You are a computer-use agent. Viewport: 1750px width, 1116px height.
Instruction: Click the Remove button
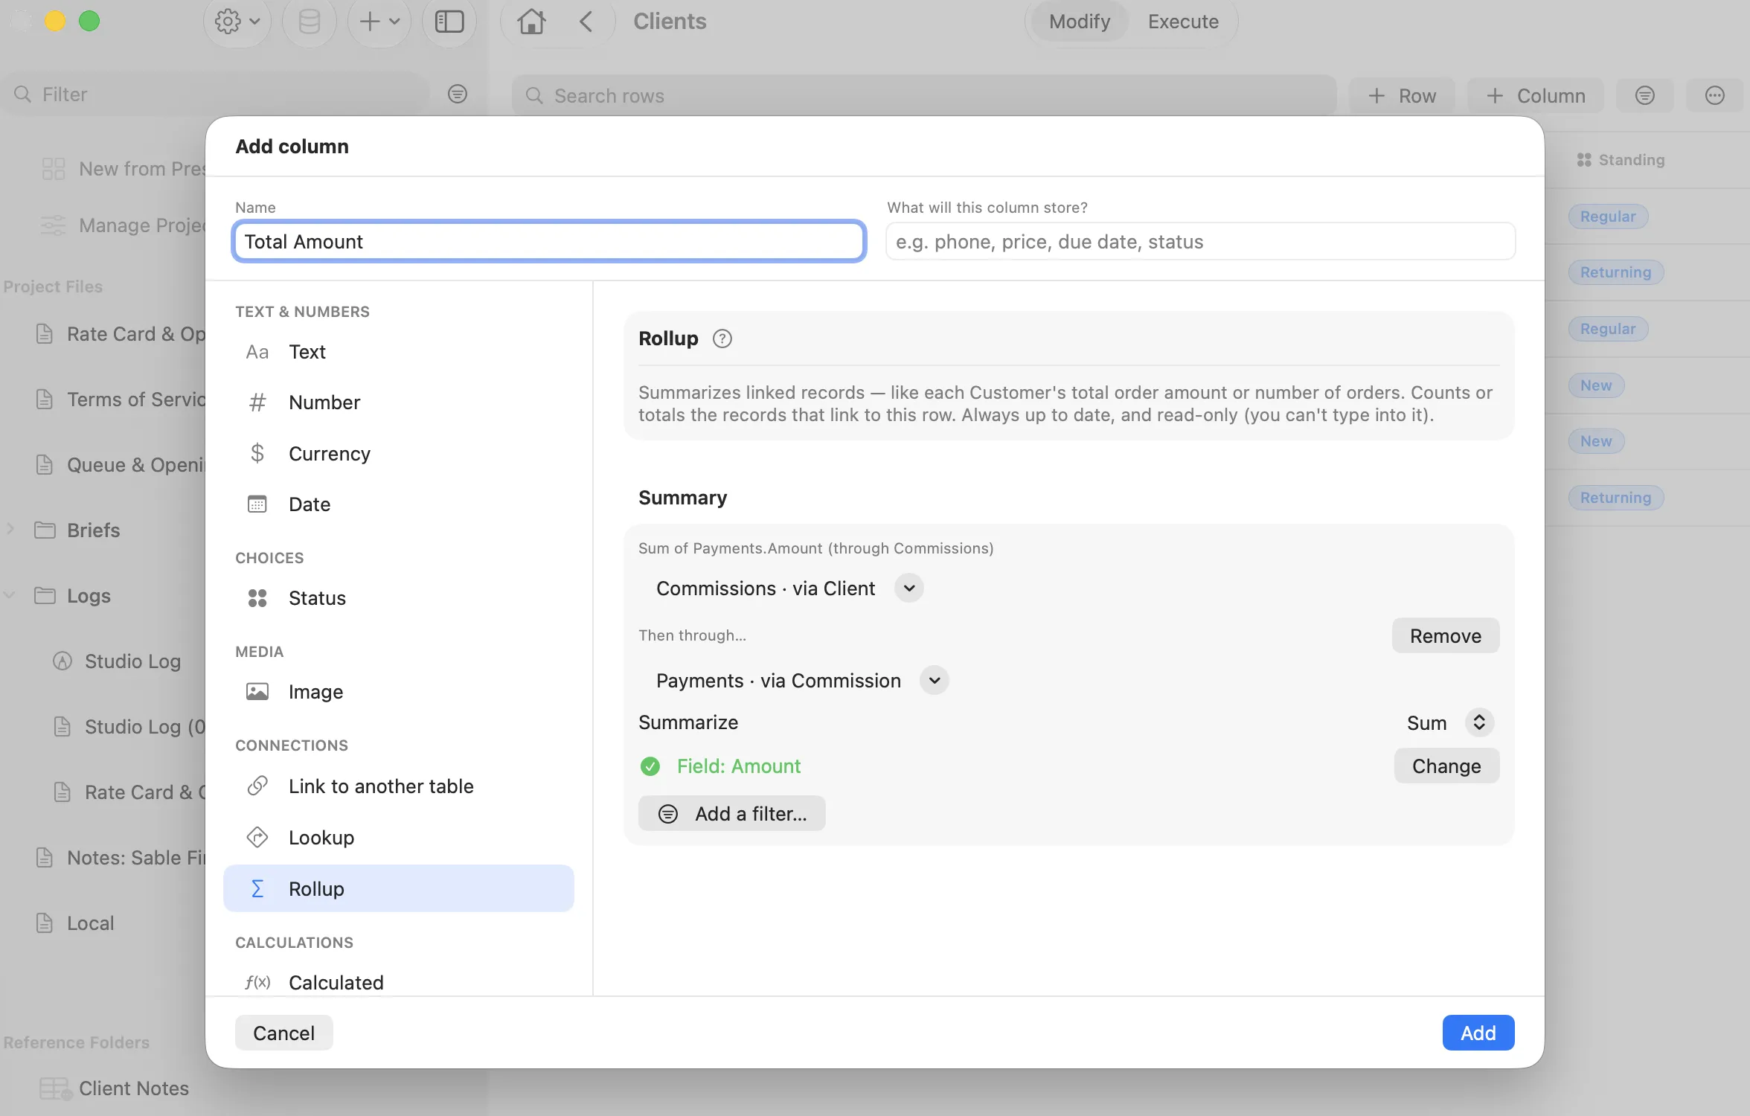click(x=1445, y=635)
